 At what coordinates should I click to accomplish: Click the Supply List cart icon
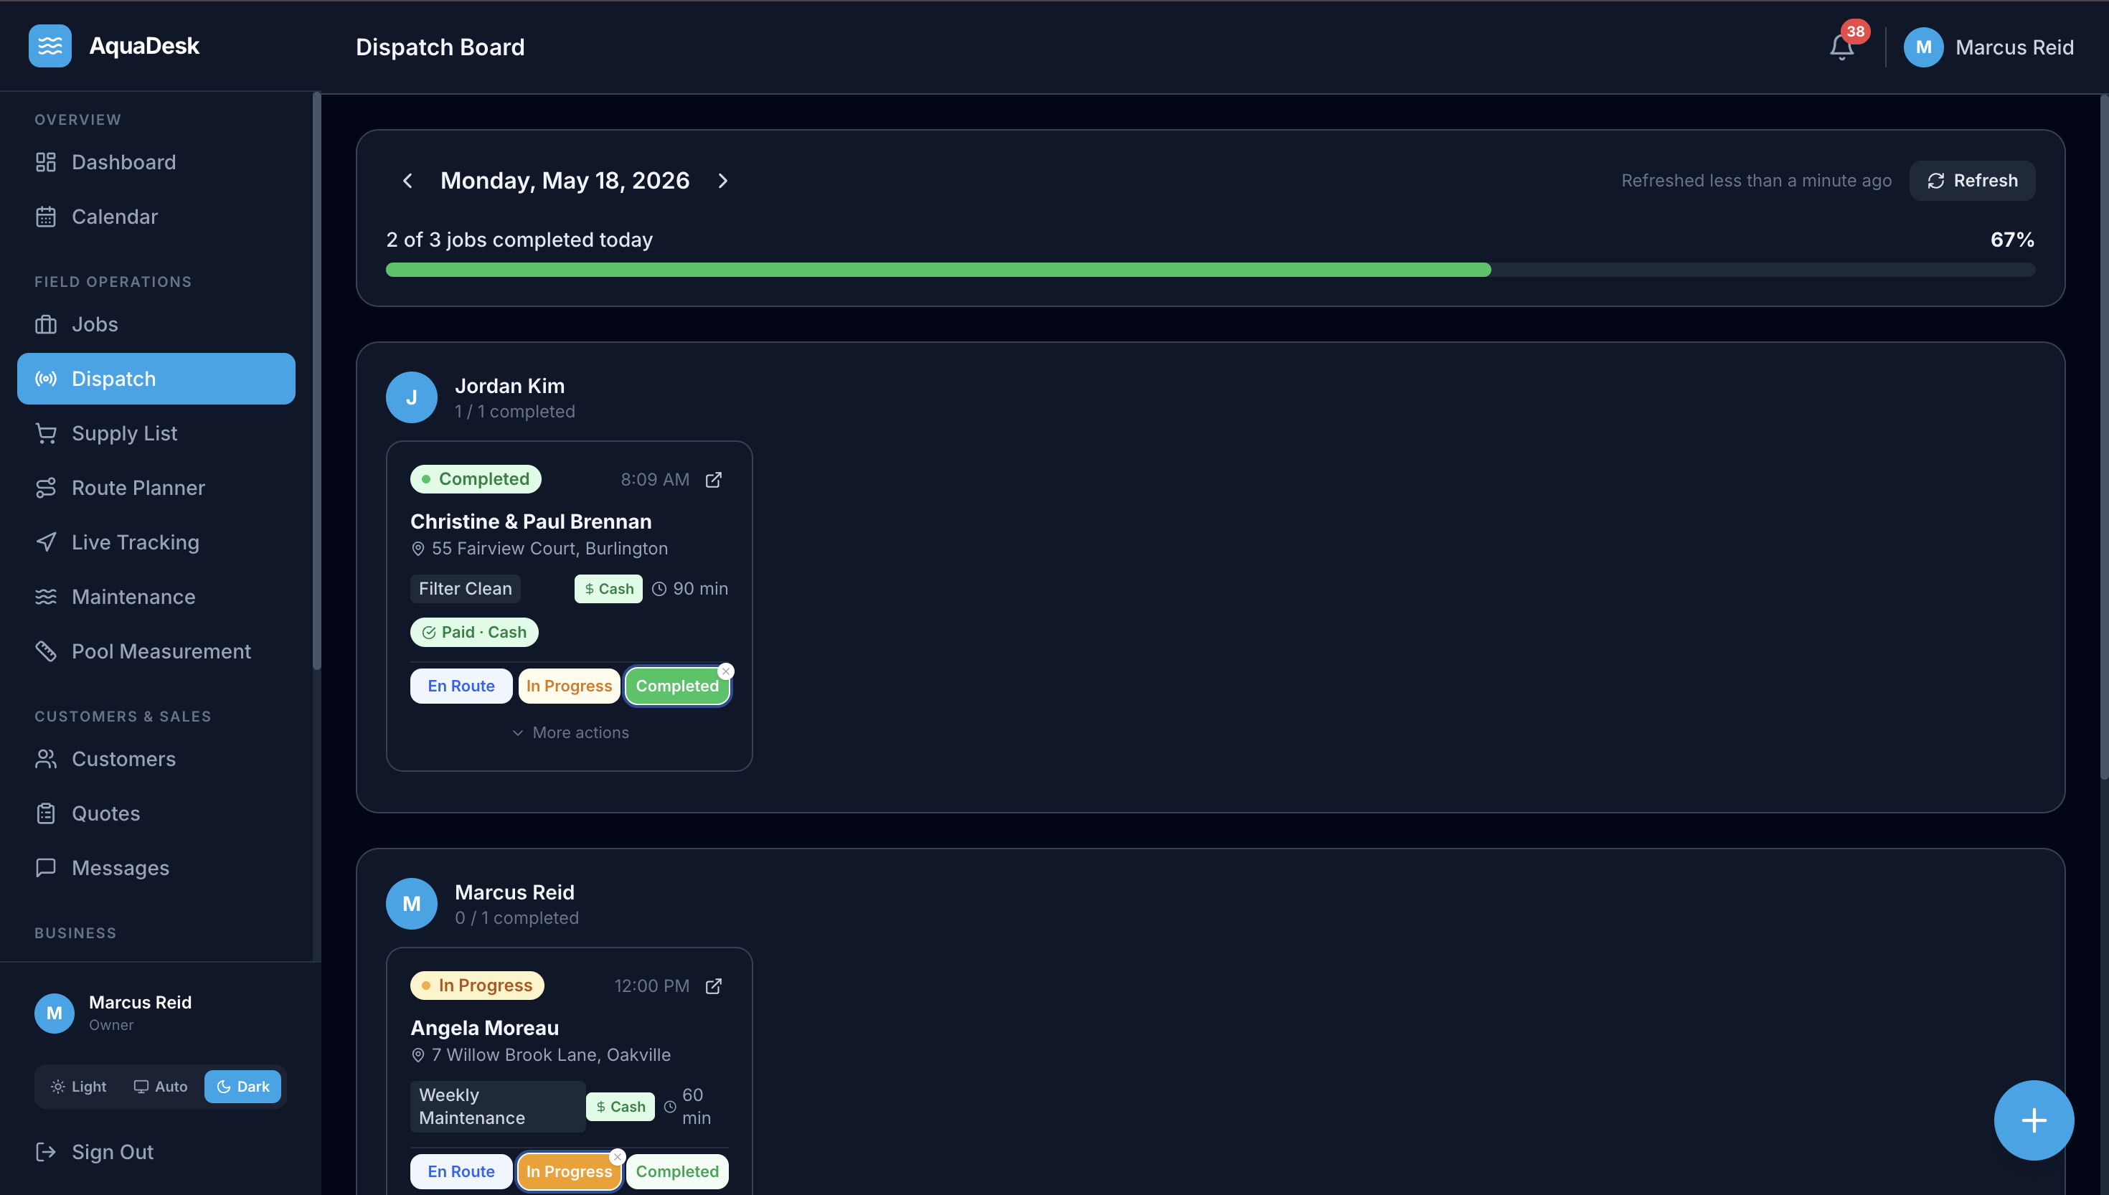tap(46, 433)
